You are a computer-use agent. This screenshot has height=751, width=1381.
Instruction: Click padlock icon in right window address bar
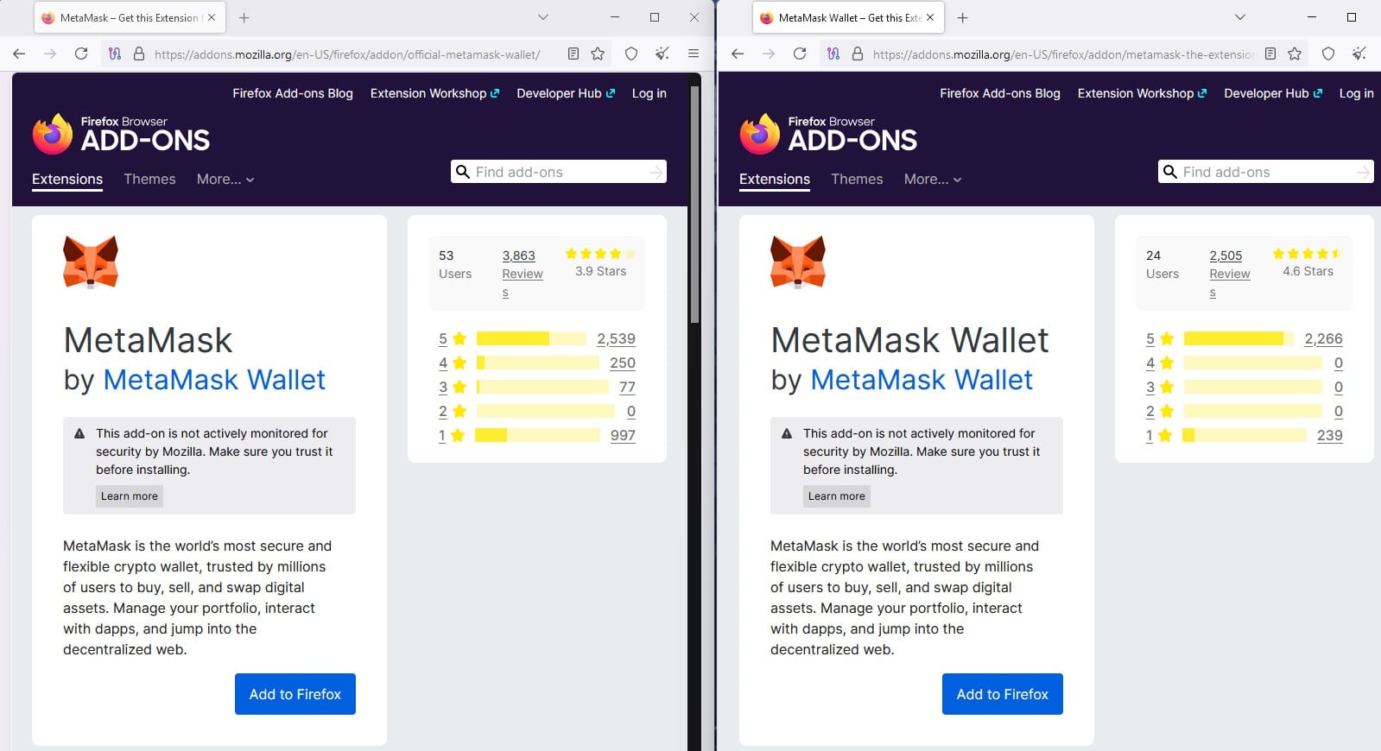click(x=858, y=54)
